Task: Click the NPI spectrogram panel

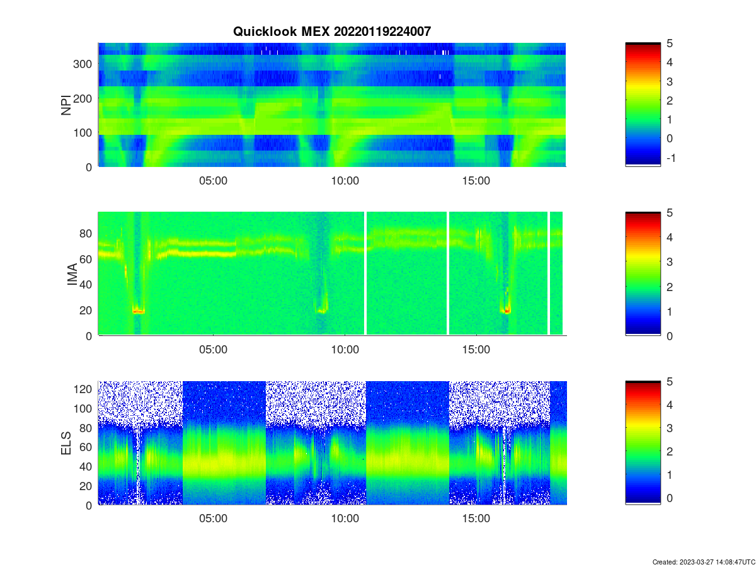Action: click(332, 105)
